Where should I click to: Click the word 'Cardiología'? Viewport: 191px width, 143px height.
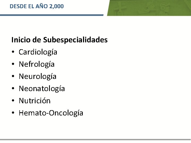[x=38, y=52]
